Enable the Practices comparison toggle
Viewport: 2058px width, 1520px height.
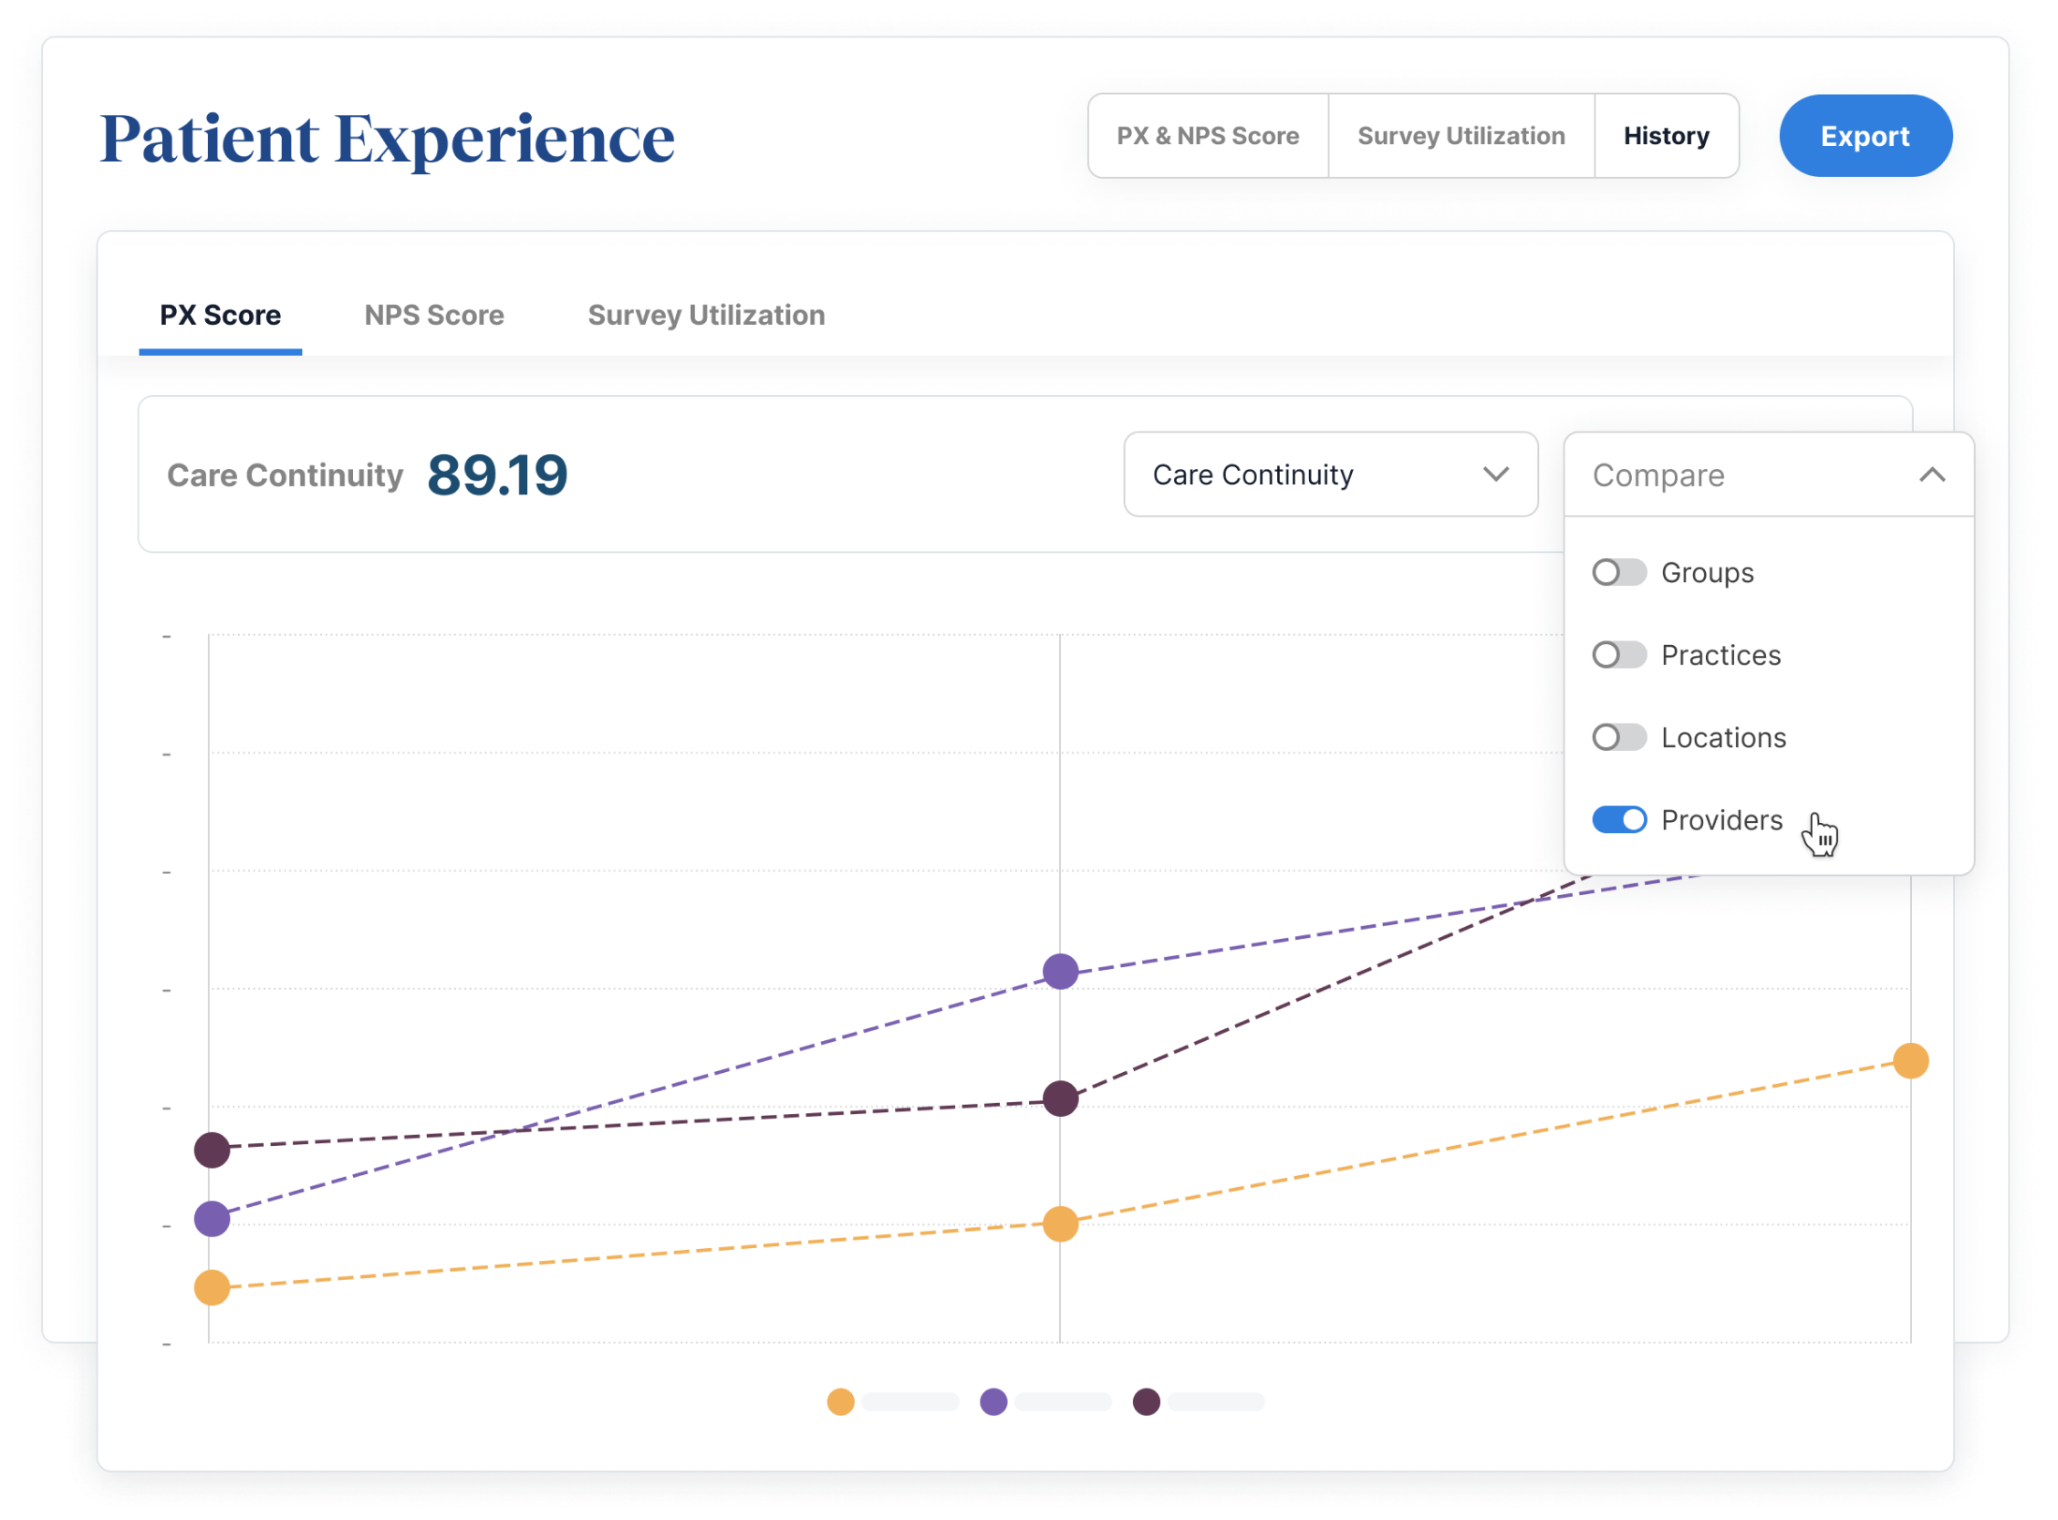tap(1618, 655)
